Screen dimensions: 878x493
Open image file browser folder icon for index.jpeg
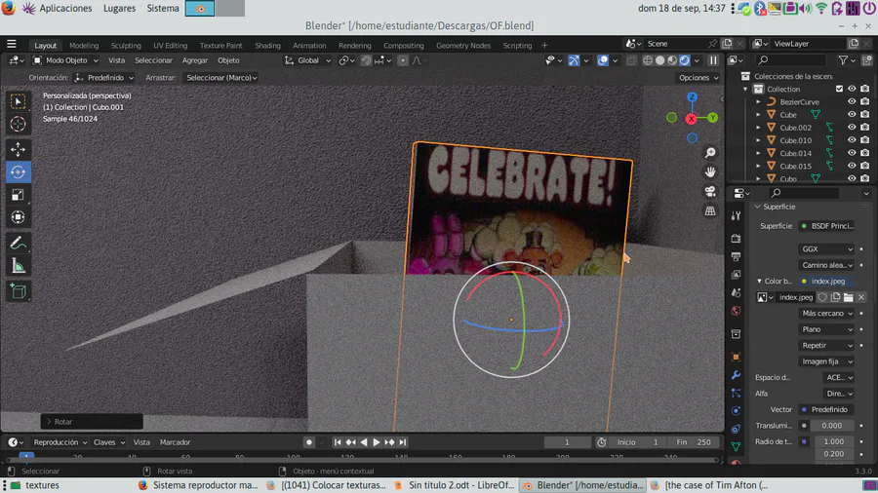849,297
